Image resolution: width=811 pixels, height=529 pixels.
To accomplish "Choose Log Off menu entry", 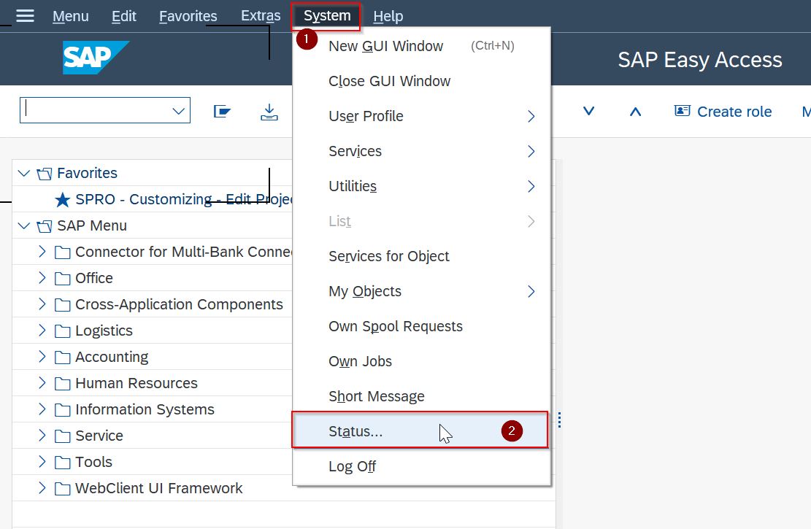I will pos(352,466).
